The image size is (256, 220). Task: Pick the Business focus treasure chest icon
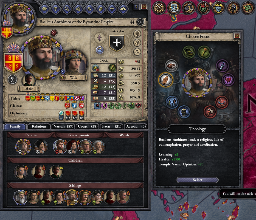click(x=189, y=52)
